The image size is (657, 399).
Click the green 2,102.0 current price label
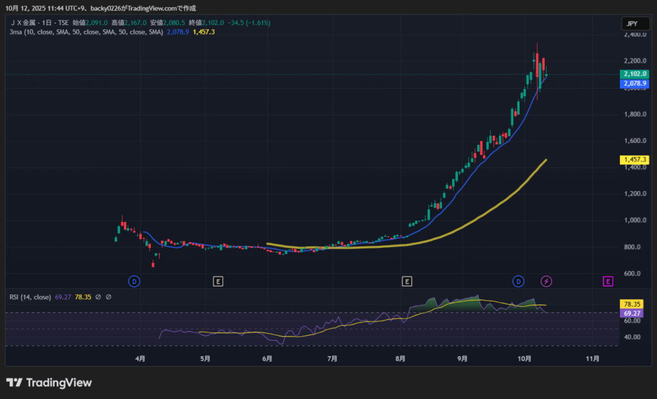point(634,74)
